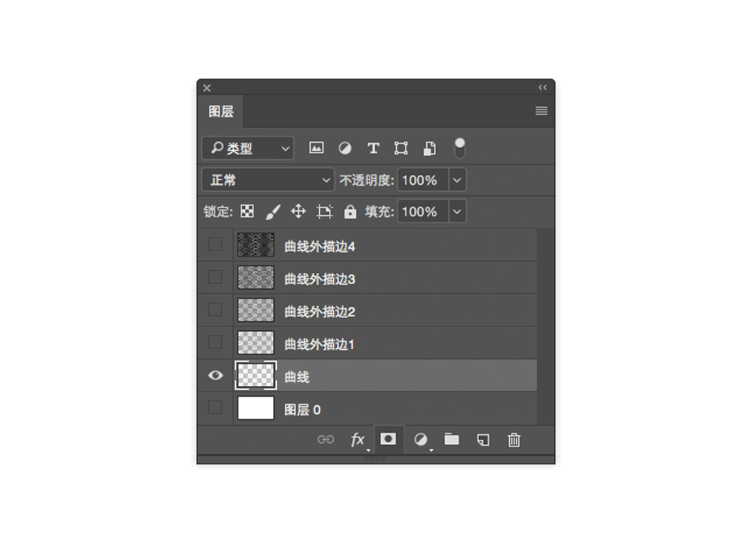Lock position move icon
The image size is (752, 545).
(298, 211)
